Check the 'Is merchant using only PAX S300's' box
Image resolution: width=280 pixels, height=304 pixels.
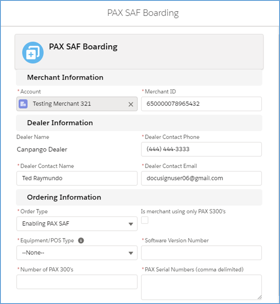click(x=145, y=220)
